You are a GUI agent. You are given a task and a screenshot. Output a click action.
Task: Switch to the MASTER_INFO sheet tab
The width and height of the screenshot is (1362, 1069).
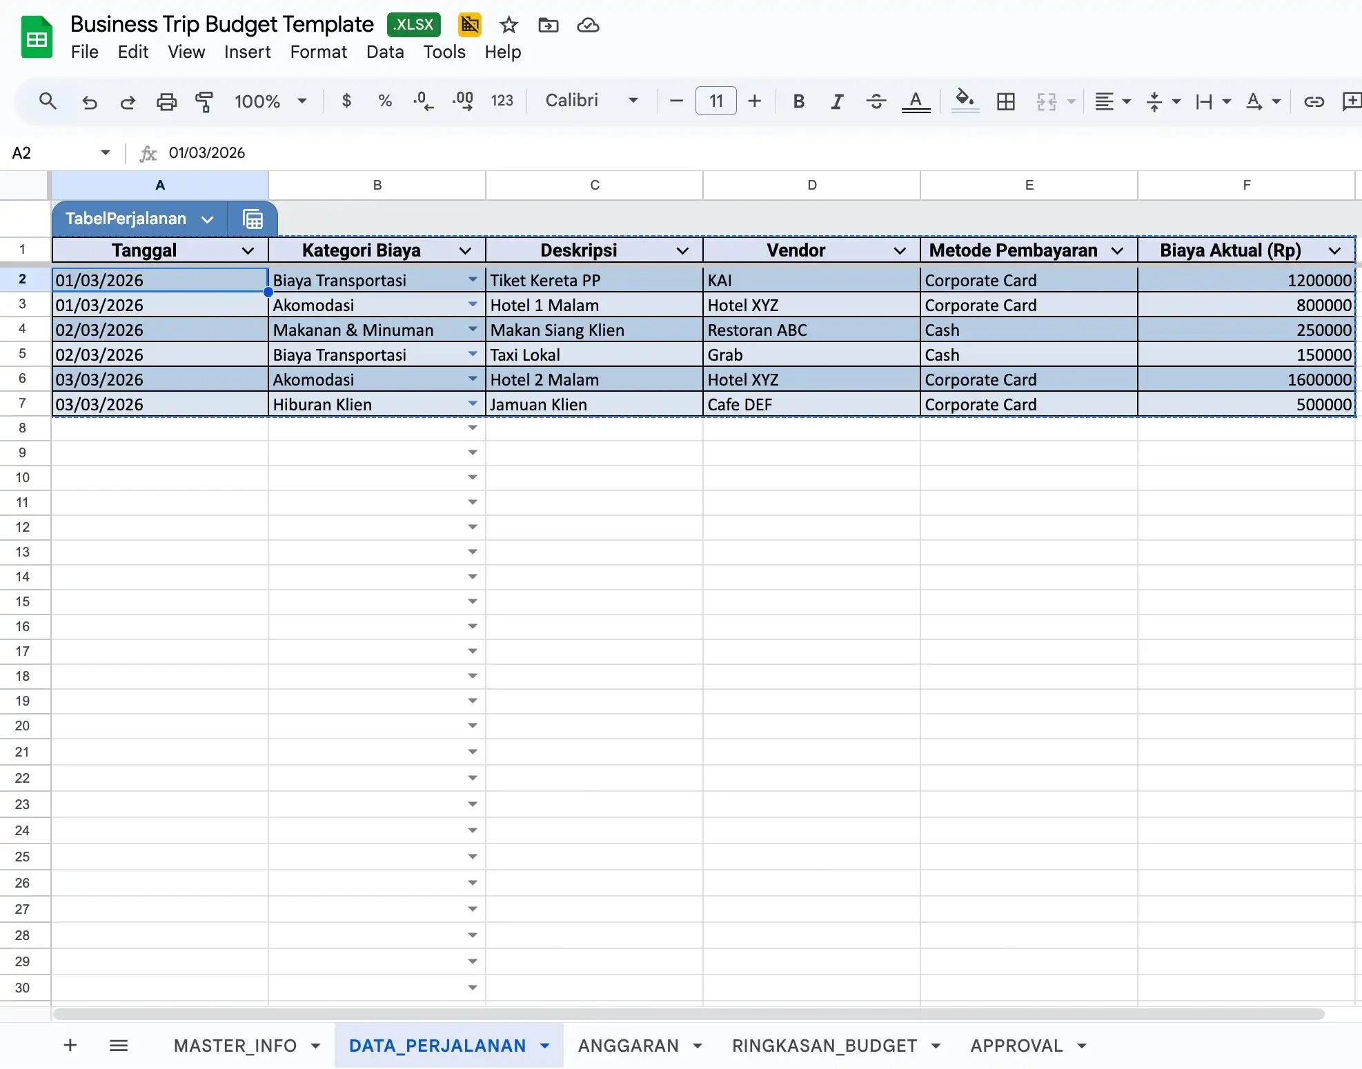235,1045
